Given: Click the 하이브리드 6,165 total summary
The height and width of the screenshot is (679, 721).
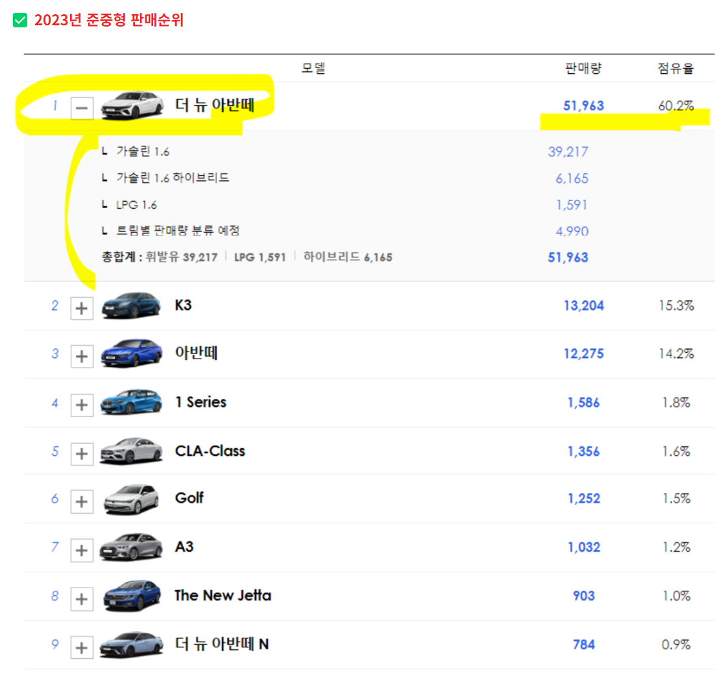Looking at the screenshot, I should tap(348, 257).
